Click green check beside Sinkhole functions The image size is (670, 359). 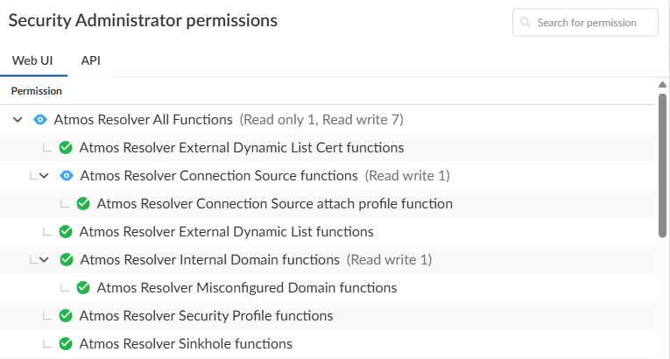coord(66,344)
